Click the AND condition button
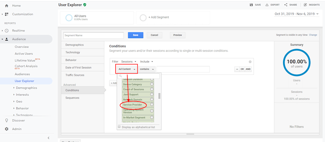 pos(248,69)
